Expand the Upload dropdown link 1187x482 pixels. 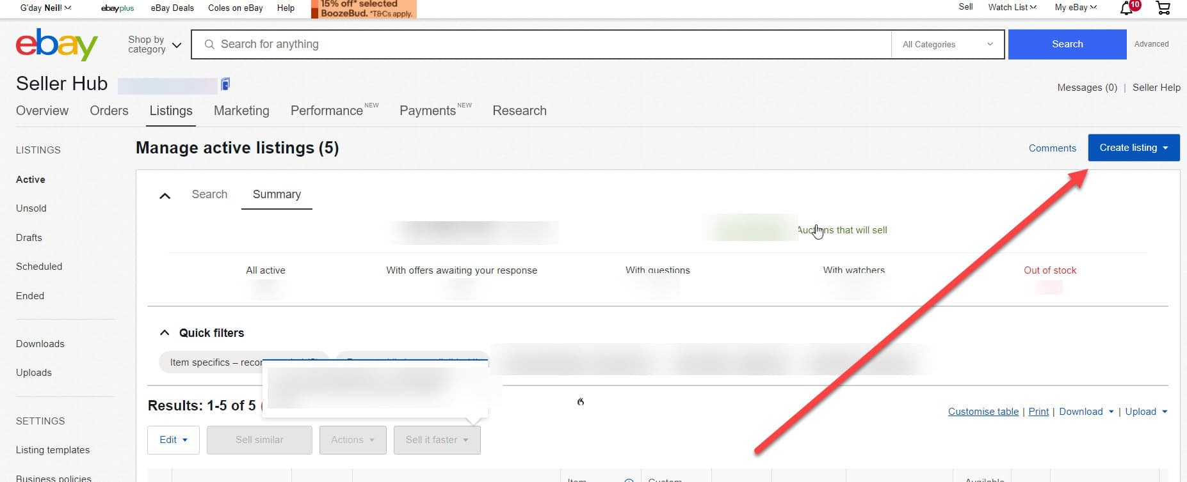point(1147,412)
